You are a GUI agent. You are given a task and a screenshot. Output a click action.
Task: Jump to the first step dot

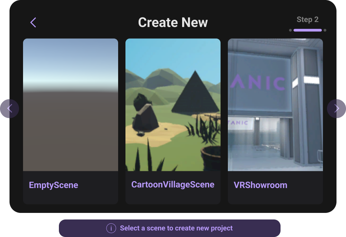coord(290,30)
